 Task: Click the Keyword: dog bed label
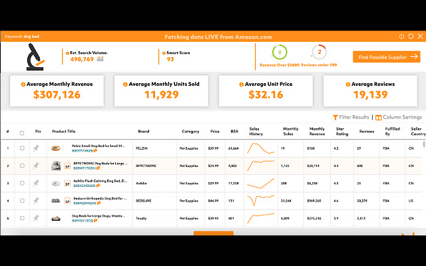pyautogui.click(x=22, y=37)
